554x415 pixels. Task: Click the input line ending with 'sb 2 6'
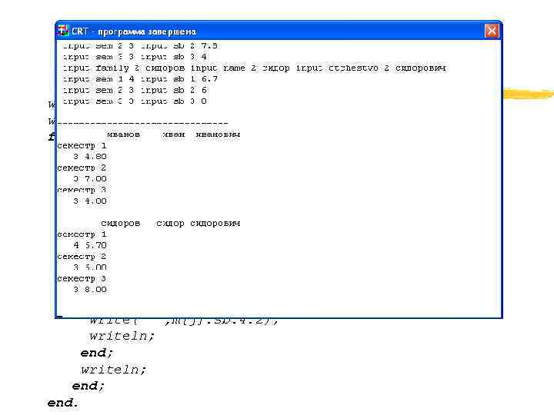tap(135, 90)
